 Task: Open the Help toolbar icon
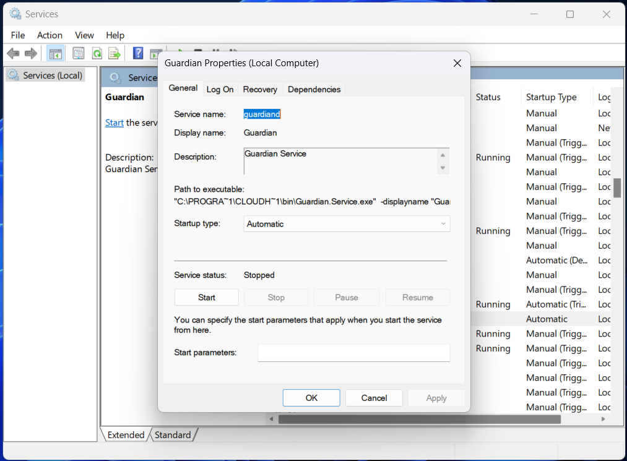click(x=138, y=53)
